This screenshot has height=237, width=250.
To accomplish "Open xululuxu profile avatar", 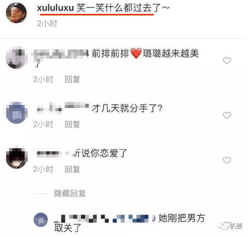I will 16,13.
